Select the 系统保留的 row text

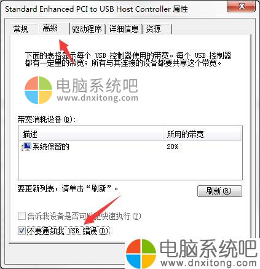(50, 147)
